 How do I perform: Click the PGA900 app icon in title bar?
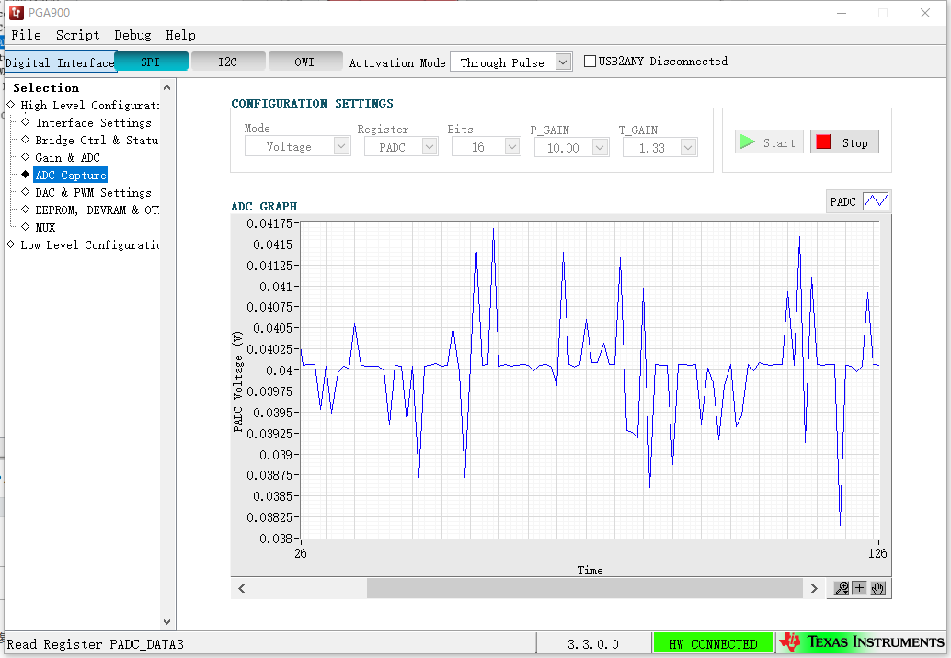[x=16, y=12]
